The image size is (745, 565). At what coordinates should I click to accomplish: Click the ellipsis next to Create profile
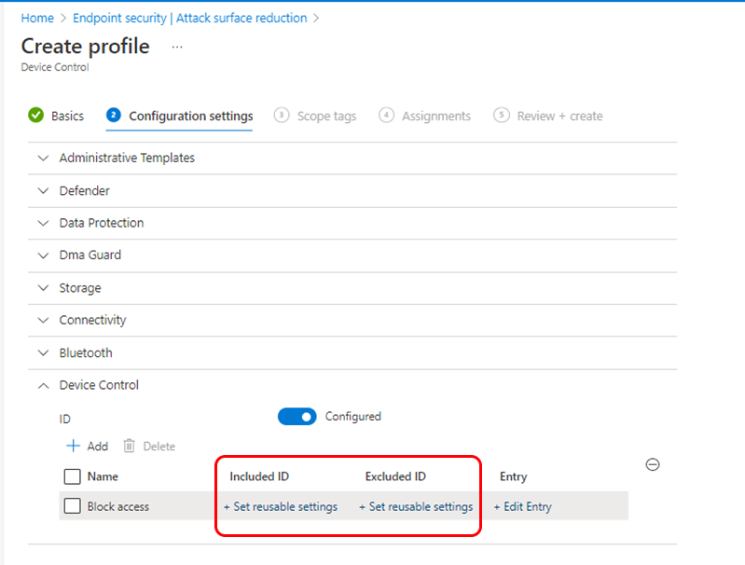click(x=177, y=47)
